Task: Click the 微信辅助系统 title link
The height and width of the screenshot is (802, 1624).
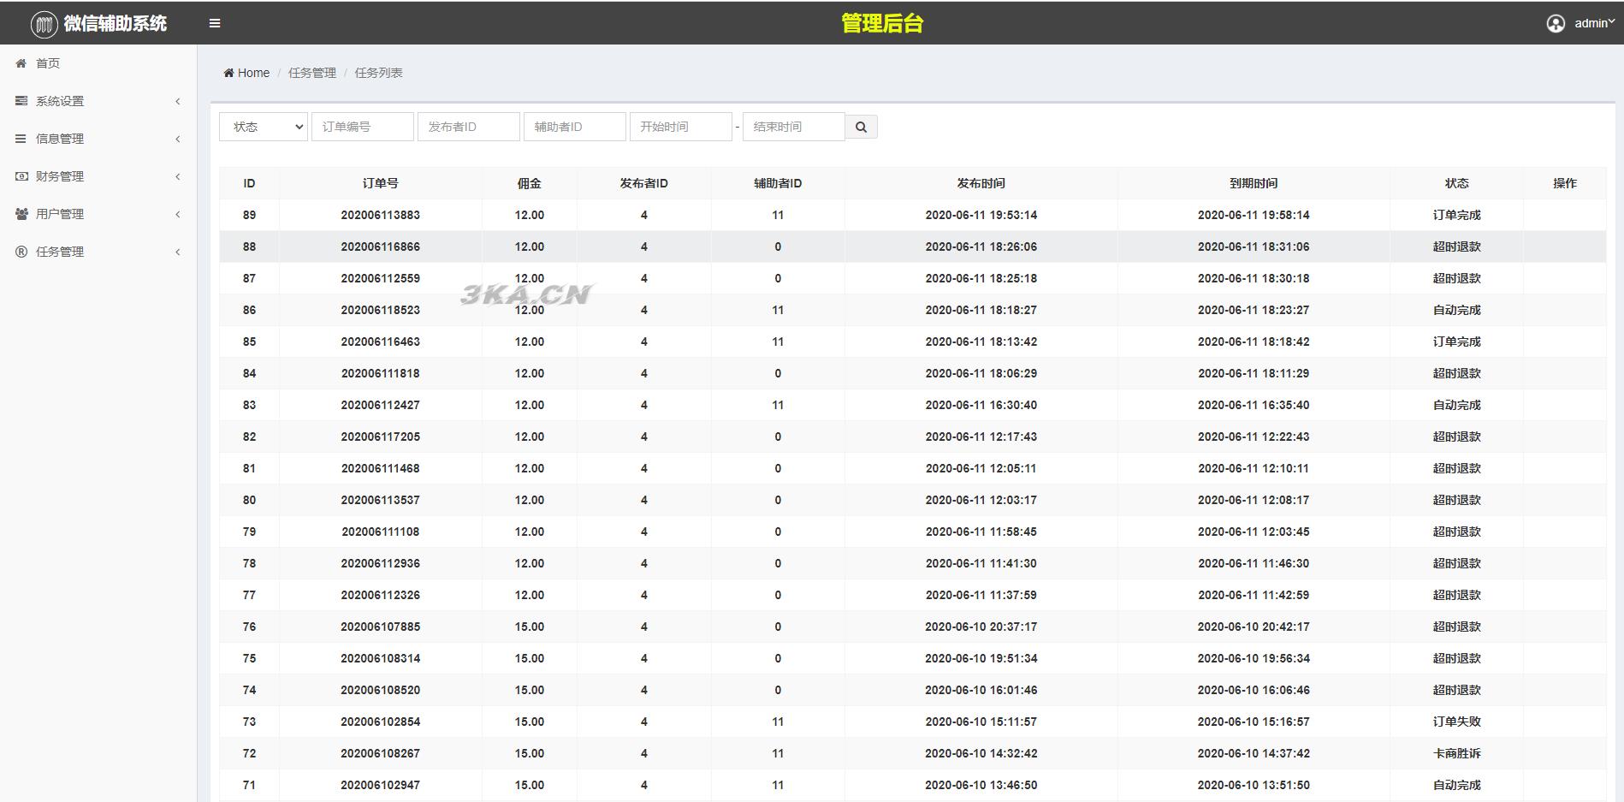Action: (116, 24)
